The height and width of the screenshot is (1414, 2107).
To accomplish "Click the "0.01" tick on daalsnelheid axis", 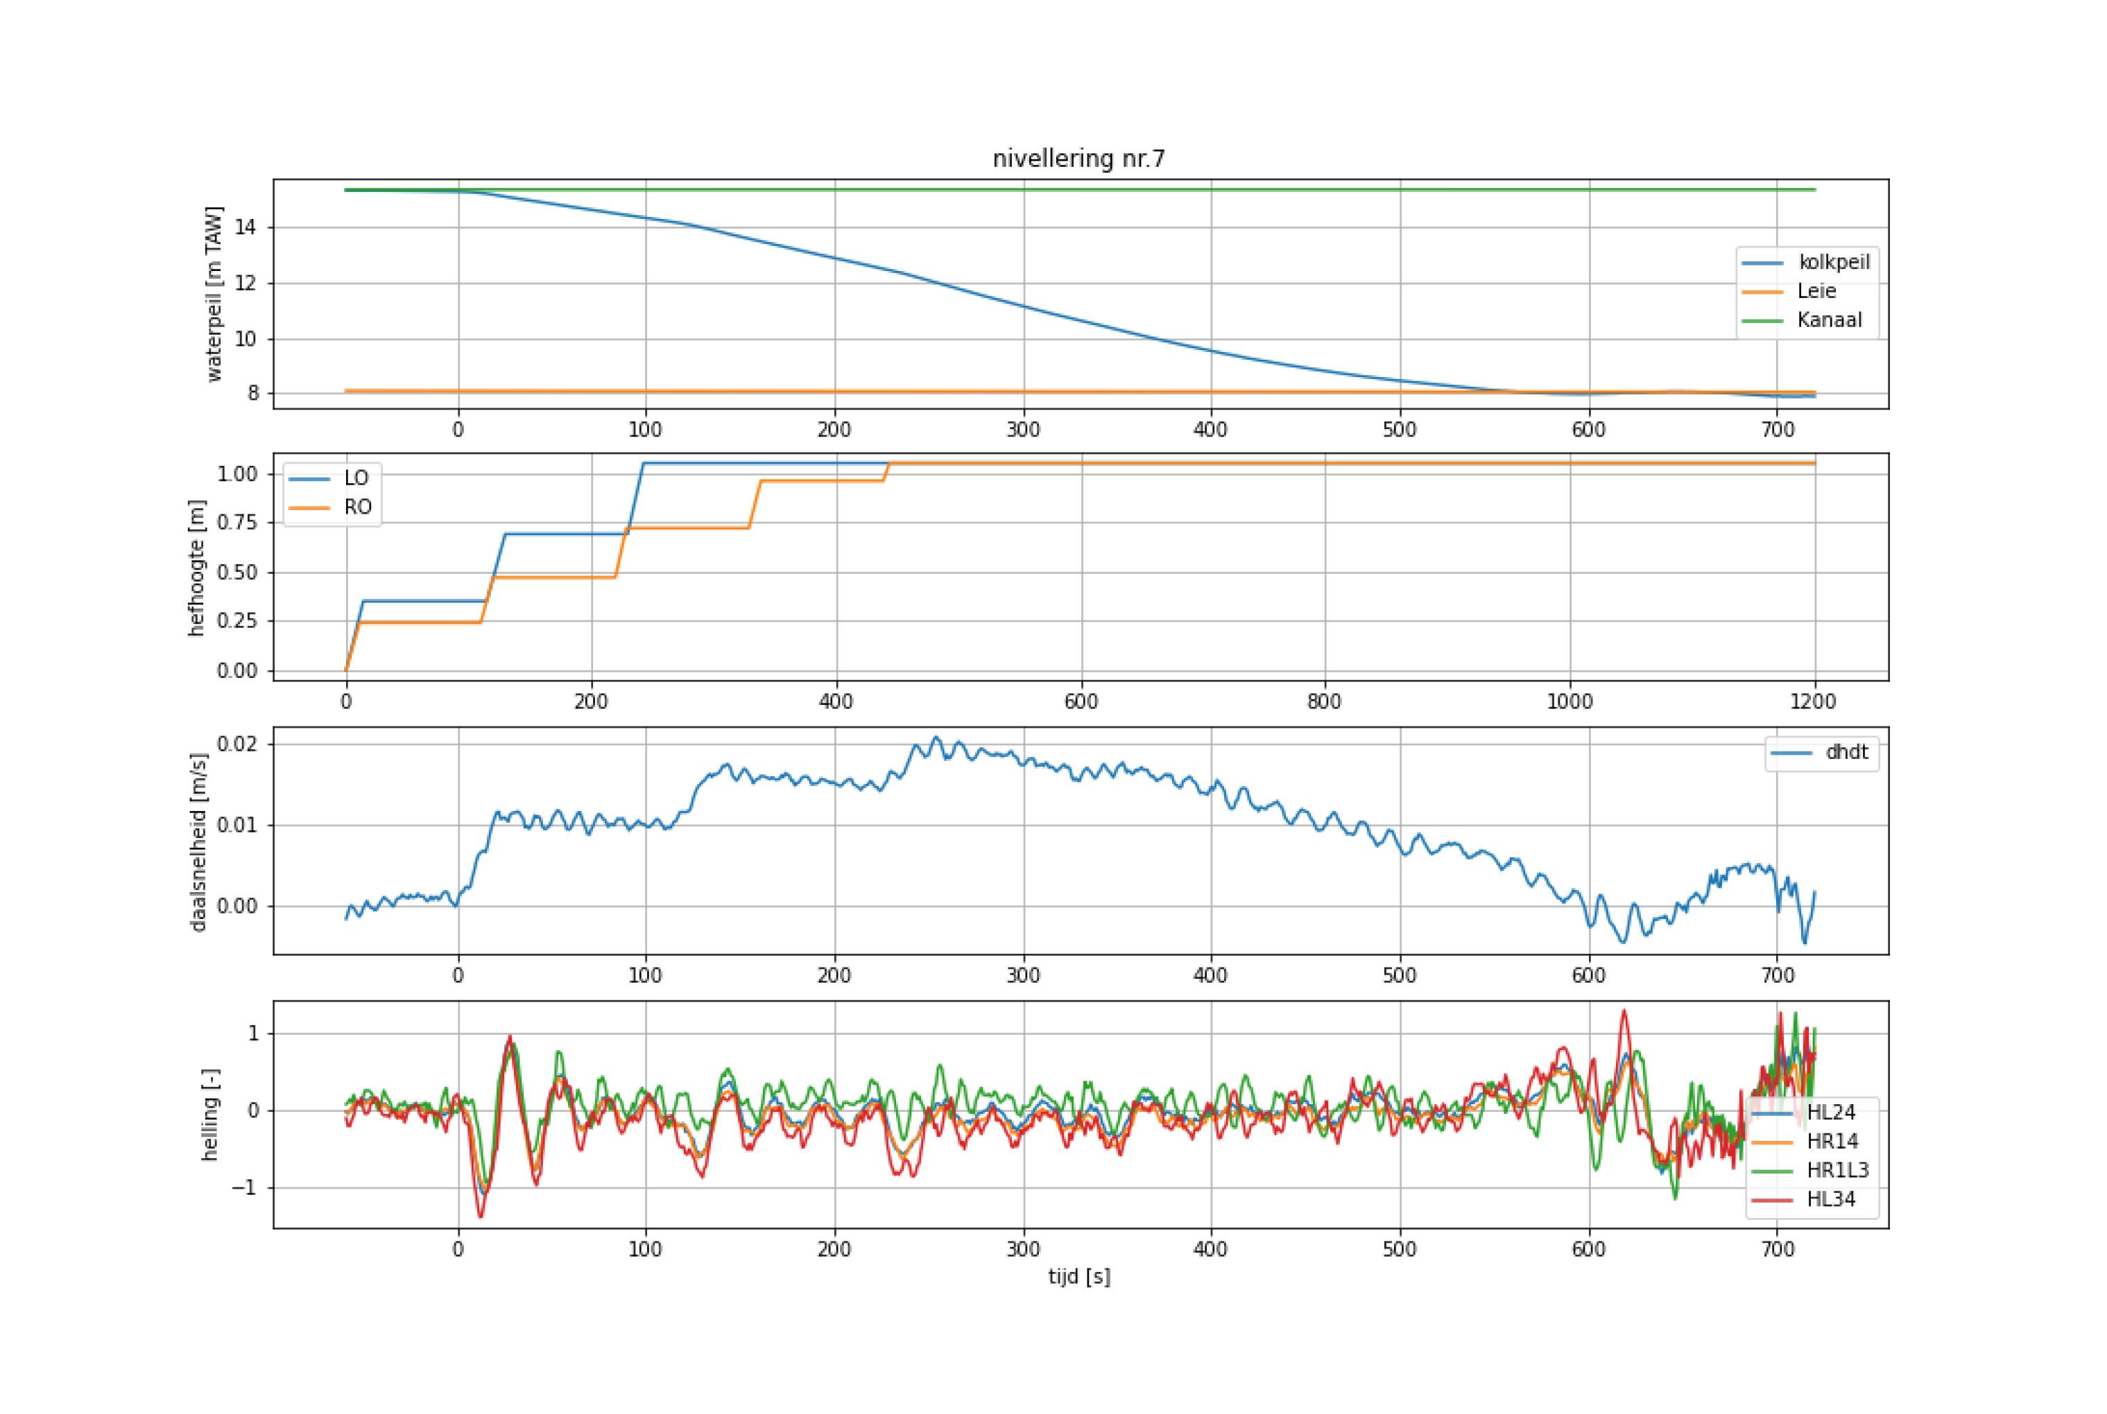I will click(238, 825).
